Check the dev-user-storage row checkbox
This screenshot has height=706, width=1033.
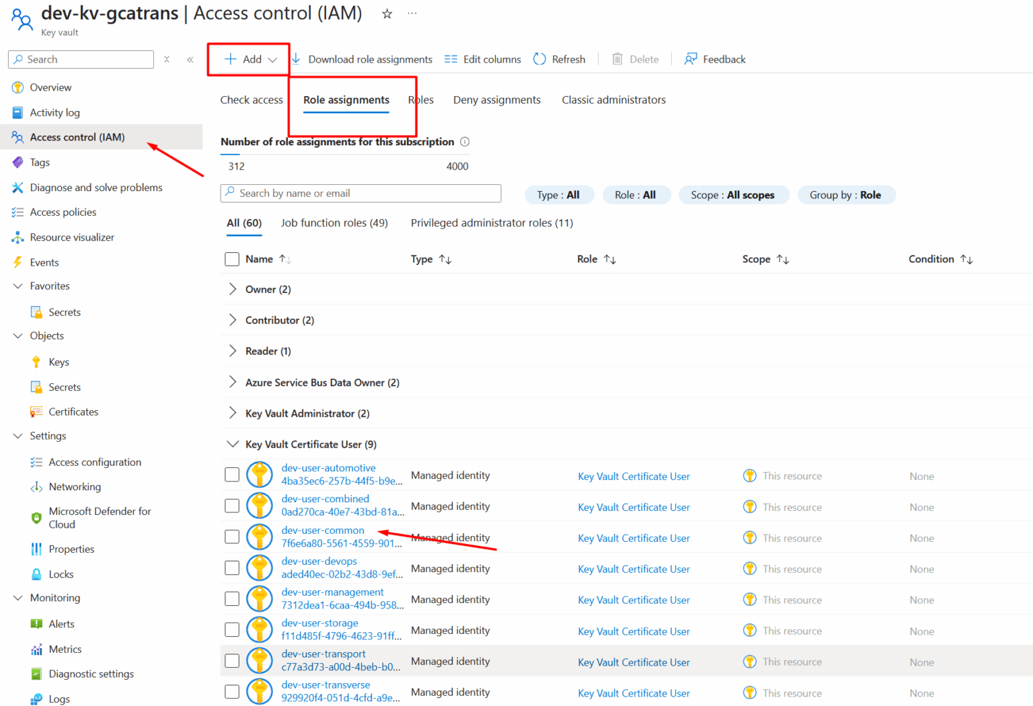231,629
